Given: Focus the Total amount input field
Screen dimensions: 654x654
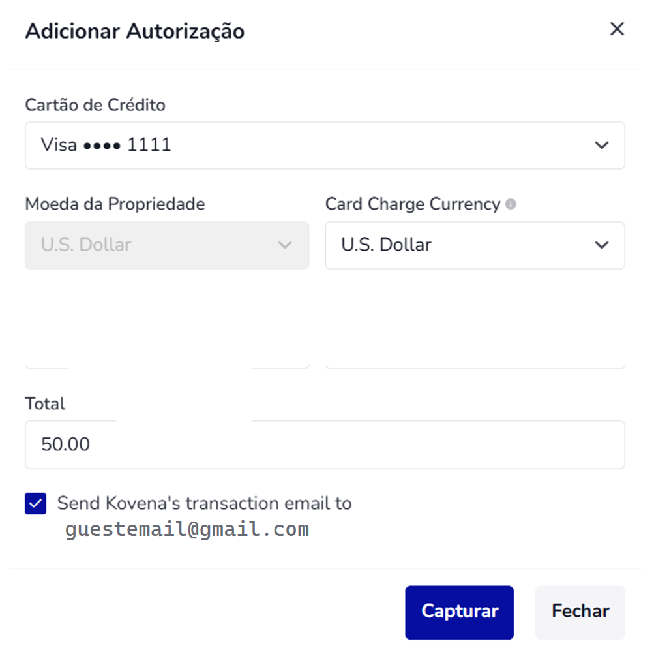Looking at the screenshot, I should coord(324,444).
